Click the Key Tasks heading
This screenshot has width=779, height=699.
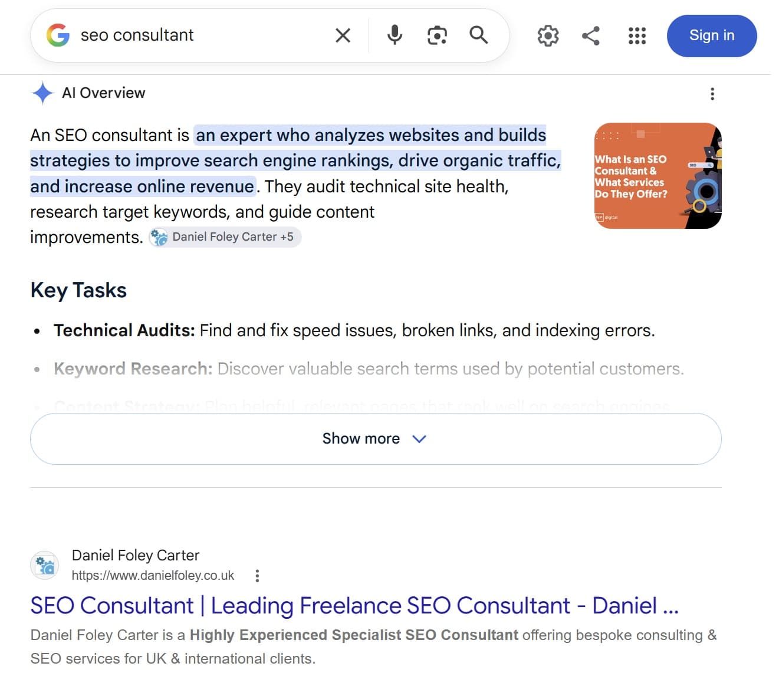point(78,290)
